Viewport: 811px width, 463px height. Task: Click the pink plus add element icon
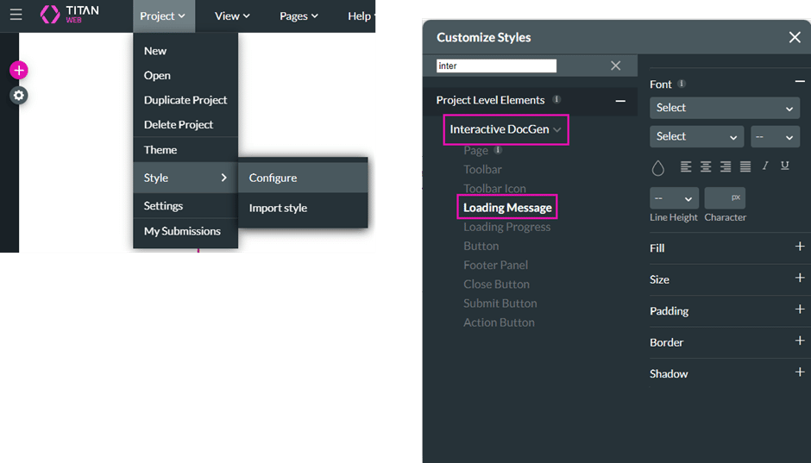(19, 71)
